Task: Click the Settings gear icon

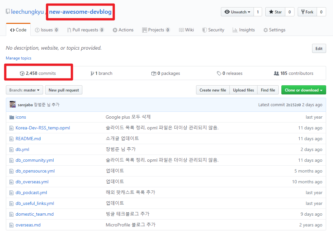Action: [x=265, y=30]
